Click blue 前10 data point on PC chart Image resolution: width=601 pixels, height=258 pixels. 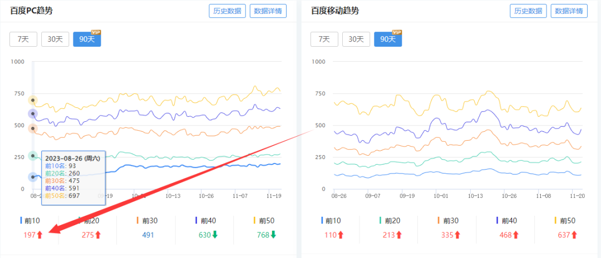tap(33, 177)
